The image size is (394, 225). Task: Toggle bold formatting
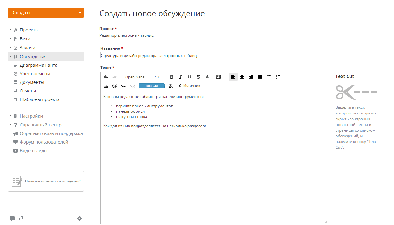coord(172,77)
